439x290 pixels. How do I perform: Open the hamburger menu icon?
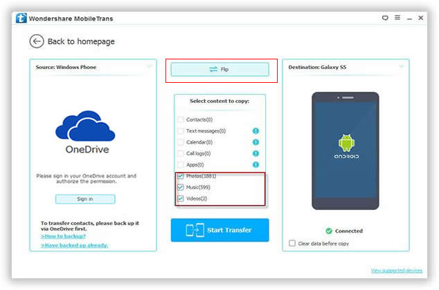(x=397, y=17)
